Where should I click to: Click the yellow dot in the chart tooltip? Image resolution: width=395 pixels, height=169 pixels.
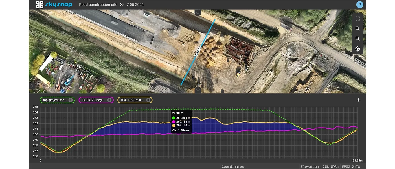(x=174, y=126)
